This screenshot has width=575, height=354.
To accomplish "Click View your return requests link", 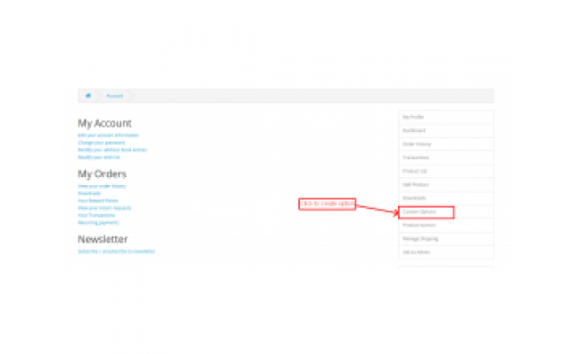I will pyautogui.click(x=104, y=208).
